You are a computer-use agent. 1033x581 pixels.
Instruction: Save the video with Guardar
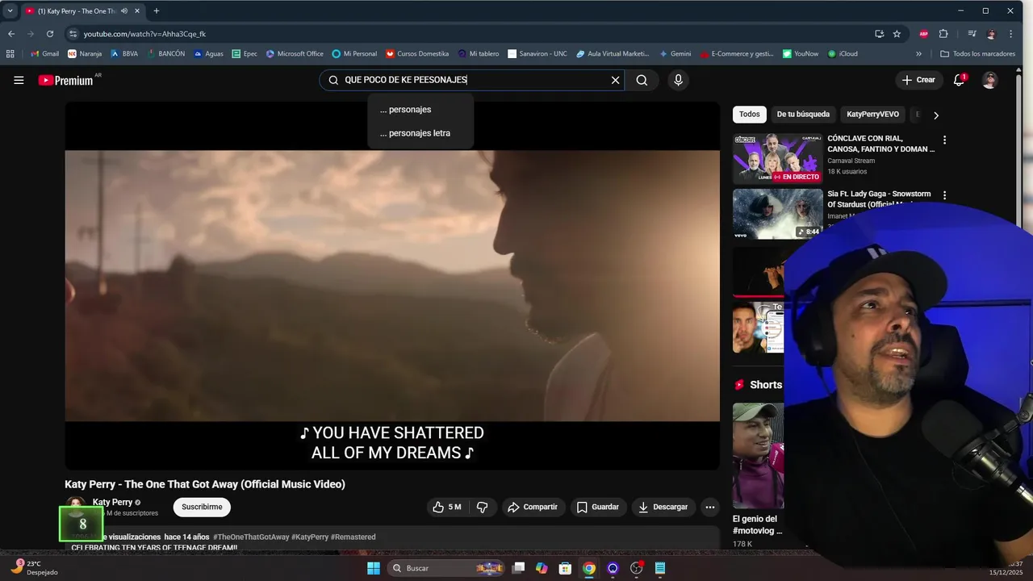point(598,507)
